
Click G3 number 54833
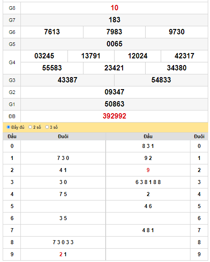pos(161,80)
